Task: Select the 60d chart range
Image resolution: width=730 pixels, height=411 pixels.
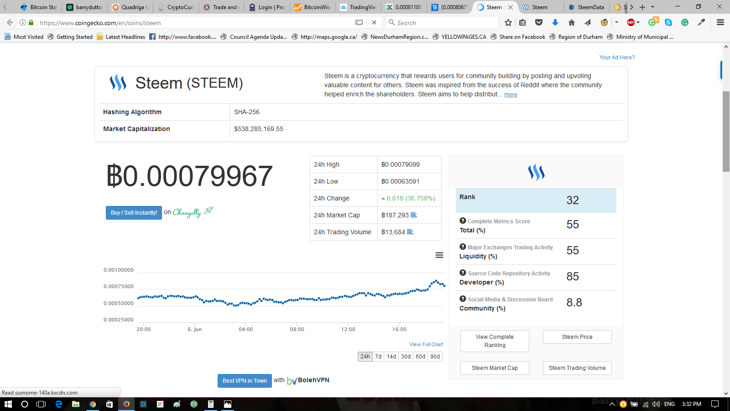Action: click(x=421, y=357)
